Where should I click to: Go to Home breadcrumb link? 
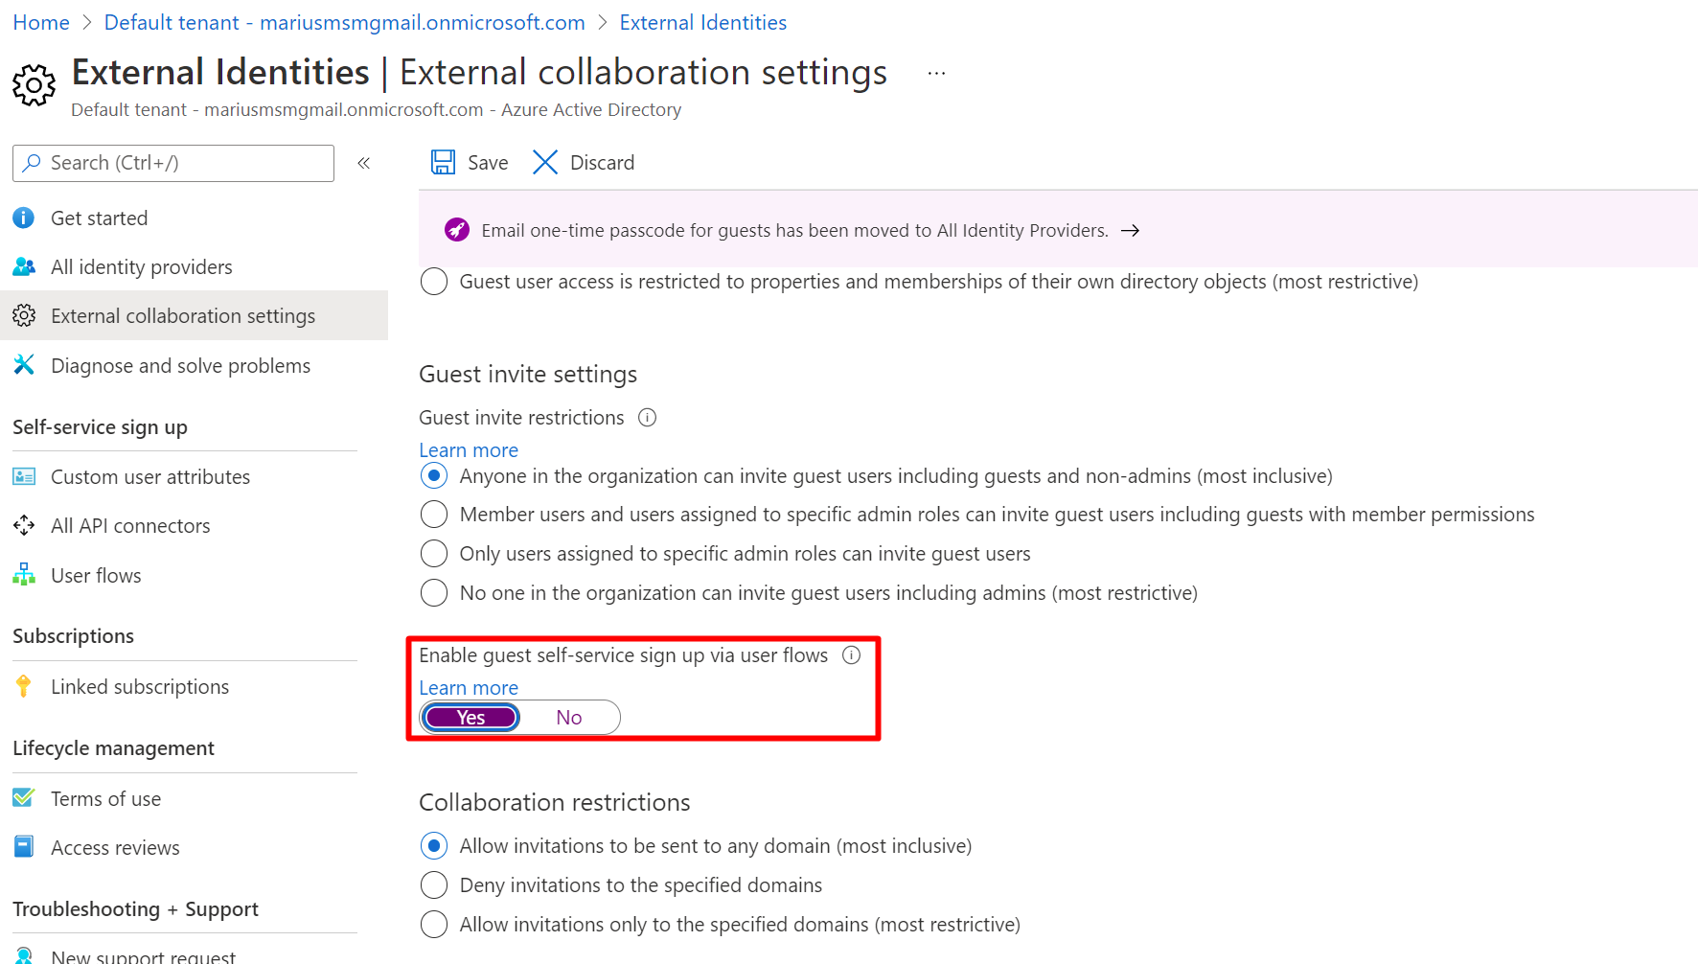tap(41, 23)
